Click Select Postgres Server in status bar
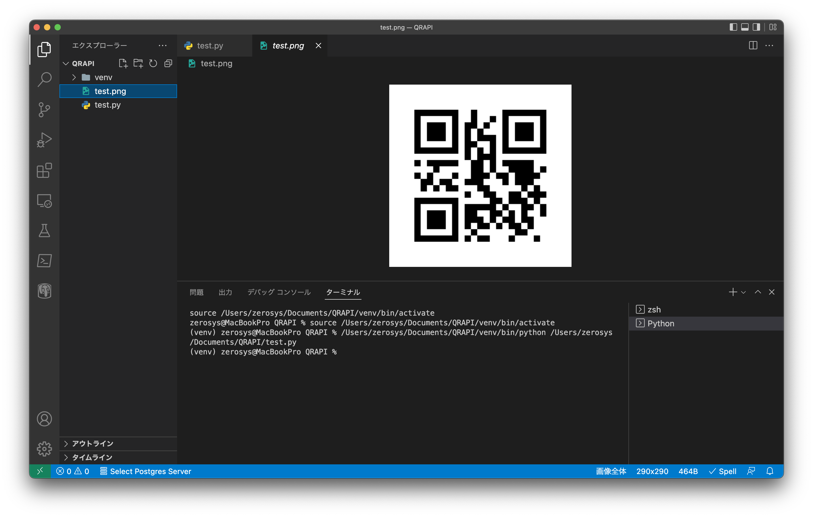Viewport: 813px width, 517px height. click(146, 471)
